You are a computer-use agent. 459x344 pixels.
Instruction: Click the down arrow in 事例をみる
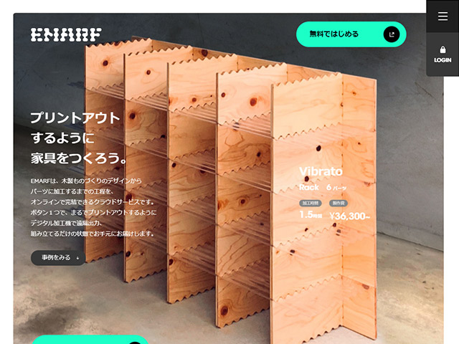pyautogui.click(x=77, y=258)
